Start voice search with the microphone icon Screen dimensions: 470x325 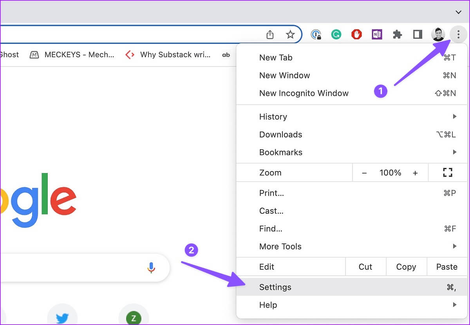(x=151, y=268)
